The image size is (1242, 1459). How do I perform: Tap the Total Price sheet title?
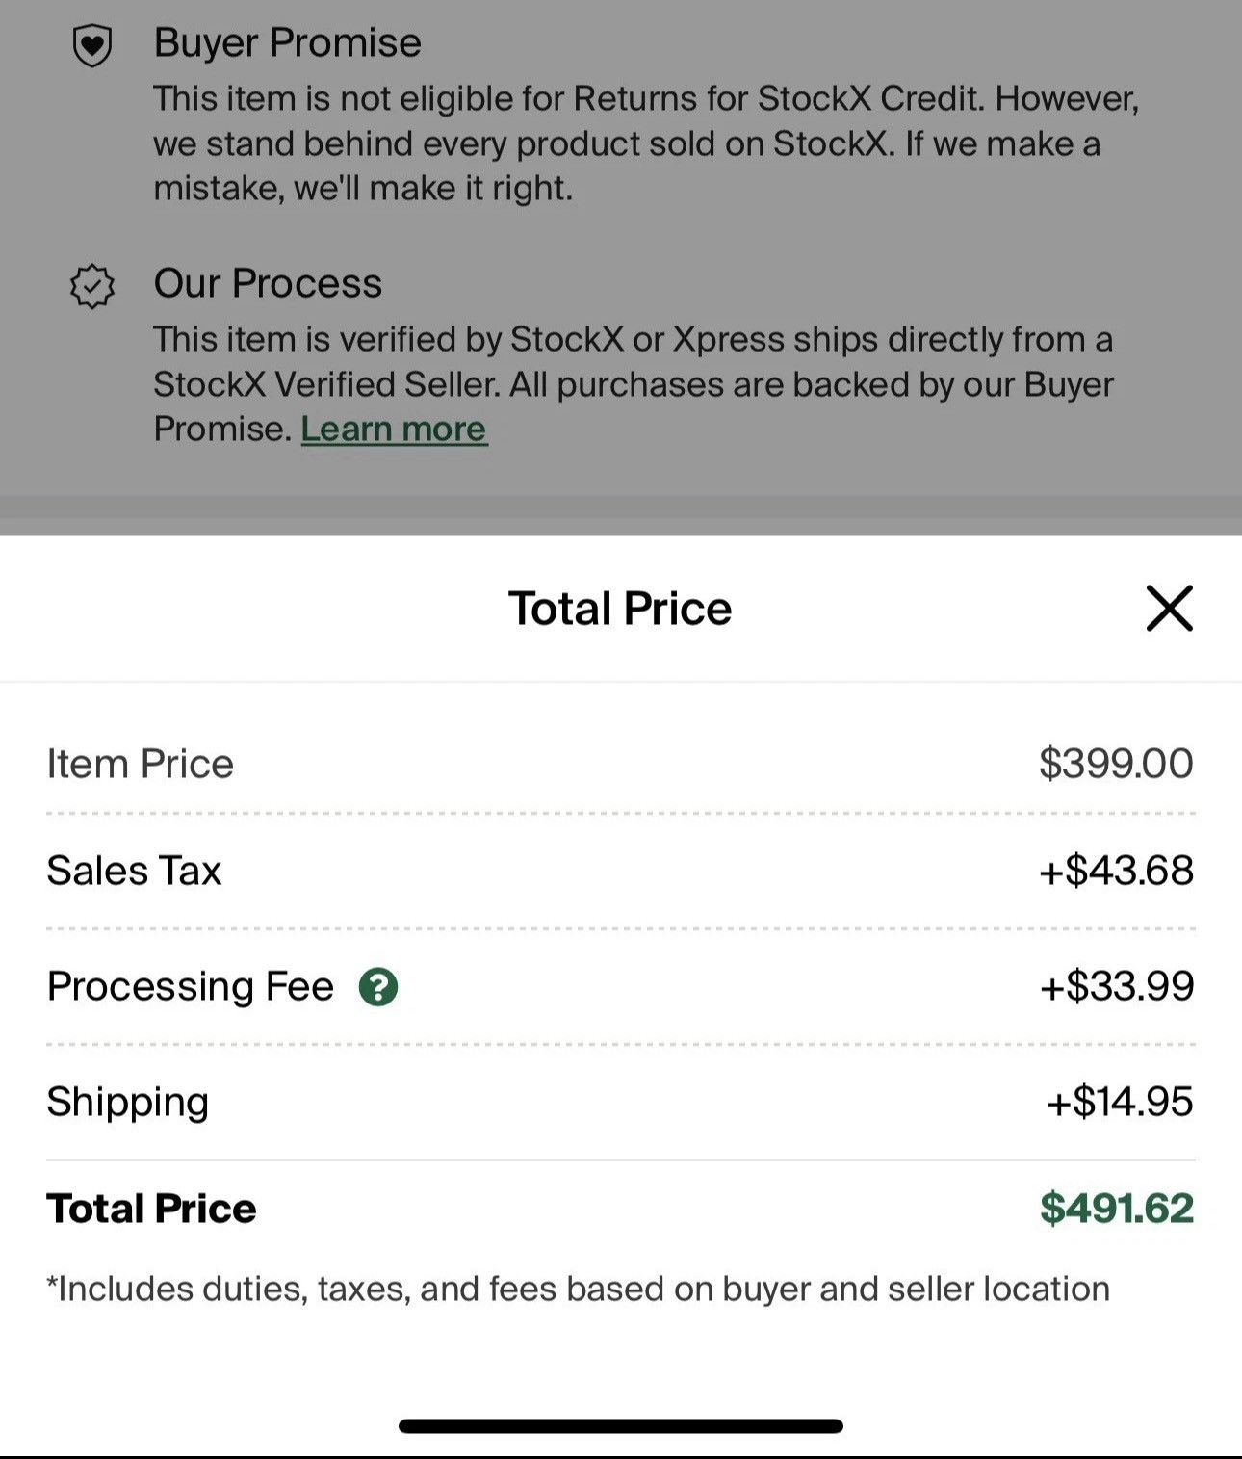tap(620, 609)
